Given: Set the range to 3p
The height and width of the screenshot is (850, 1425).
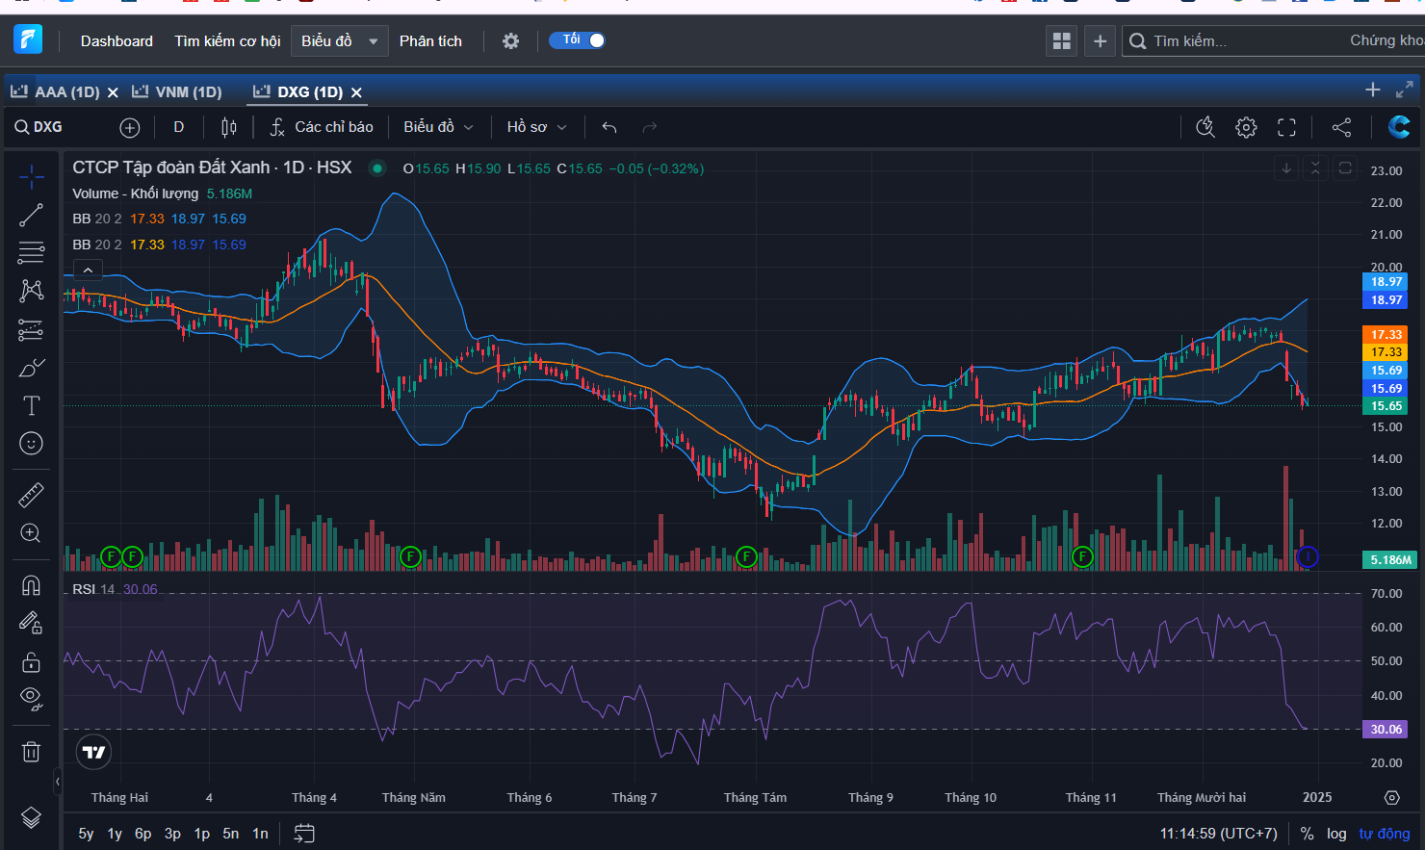Looking at the screenshot, I should tap(172, 834).
